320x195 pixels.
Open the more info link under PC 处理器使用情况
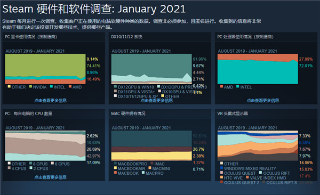point(262,100)
